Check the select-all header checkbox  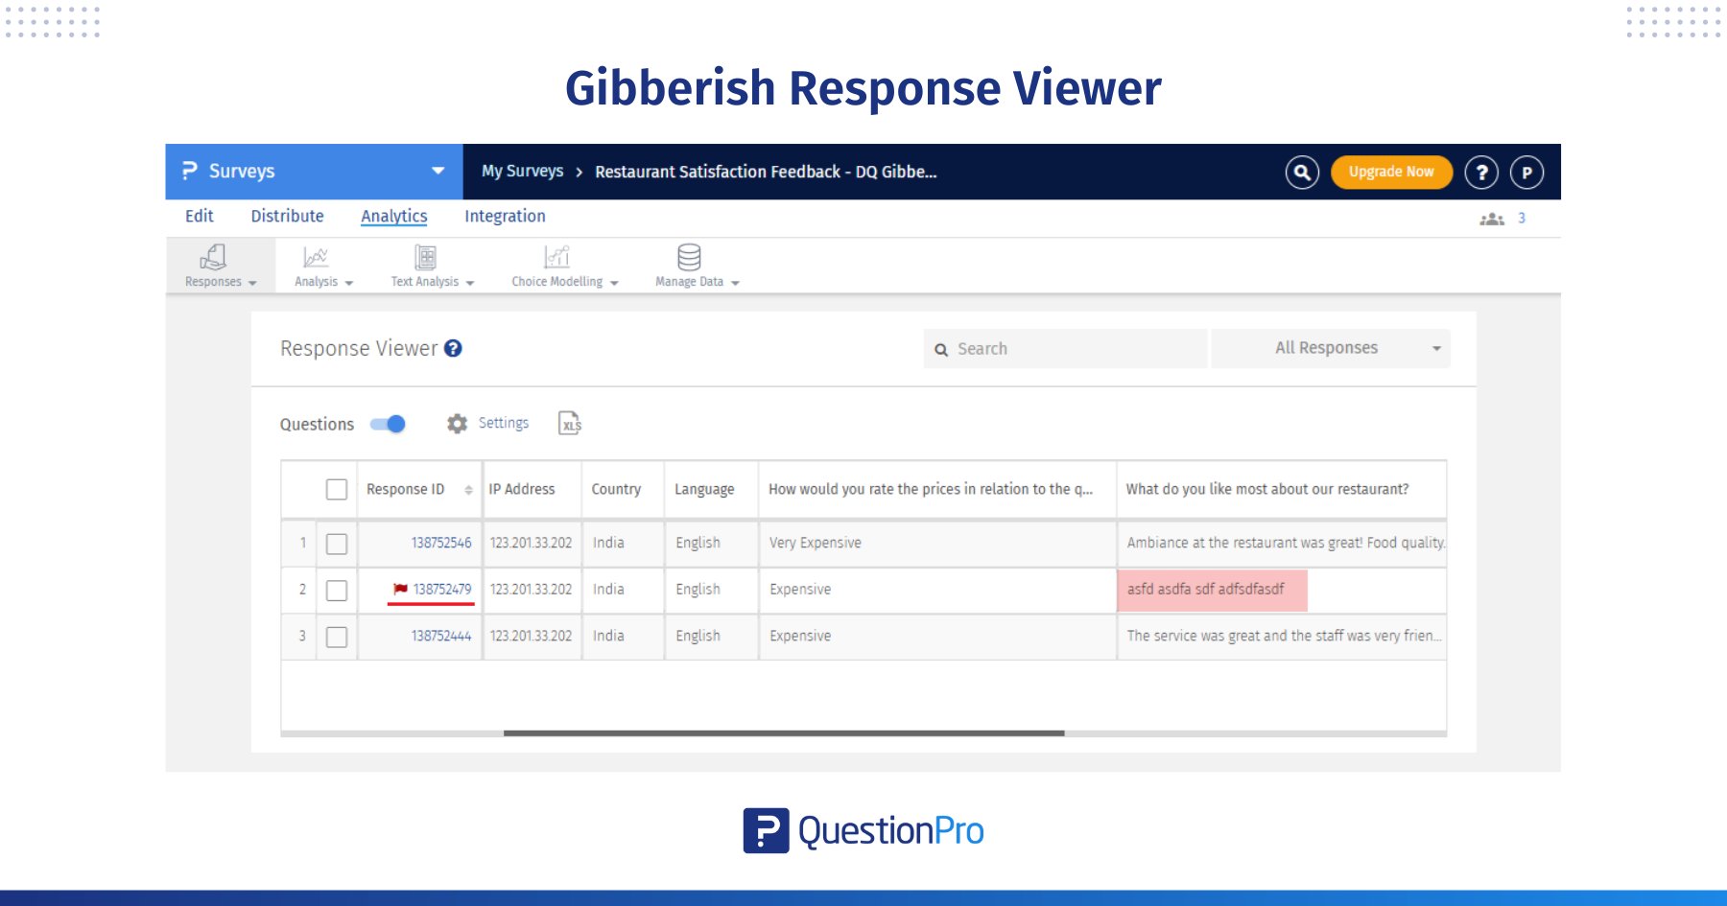pyautogui.click(x=337, y=489)
